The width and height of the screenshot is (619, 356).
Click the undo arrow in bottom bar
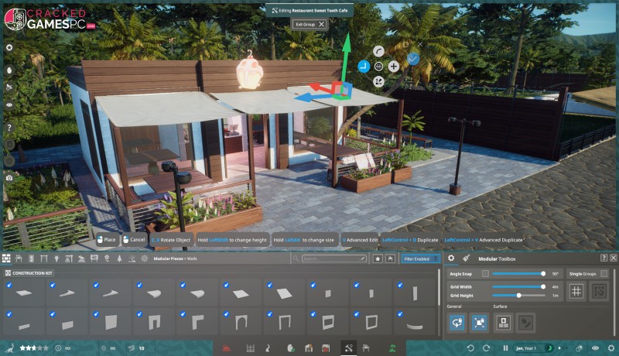(471, 349)
